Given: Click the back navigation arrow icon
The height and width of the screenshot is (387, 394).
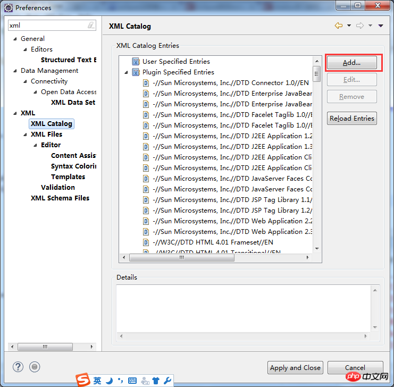Looking at the screenshot, I should pyautogui.click(x=339, y=26).
